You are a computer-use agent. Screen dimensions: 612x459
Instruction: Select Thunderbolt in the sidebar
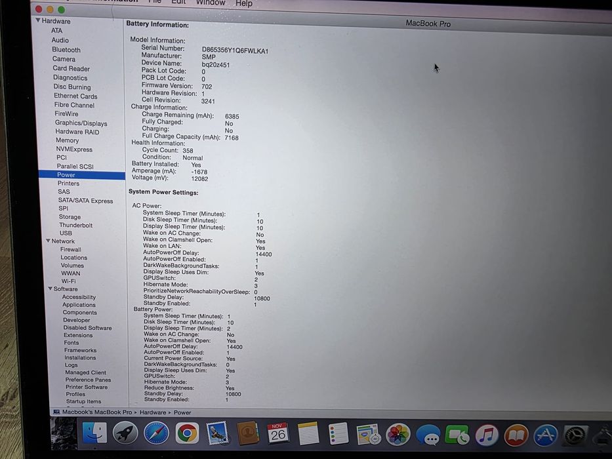coord(75,225)
